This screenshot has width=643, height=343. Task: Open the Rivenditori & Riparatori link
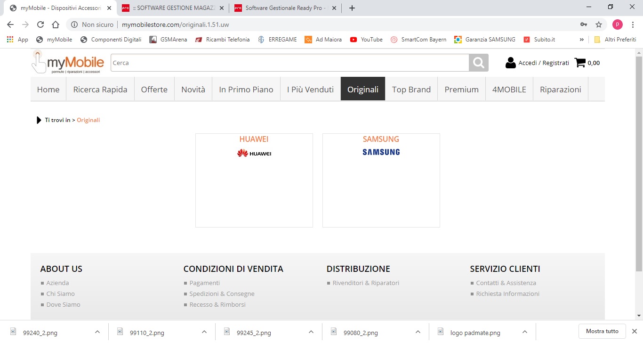pyautogui.click(x=366, y=283)
